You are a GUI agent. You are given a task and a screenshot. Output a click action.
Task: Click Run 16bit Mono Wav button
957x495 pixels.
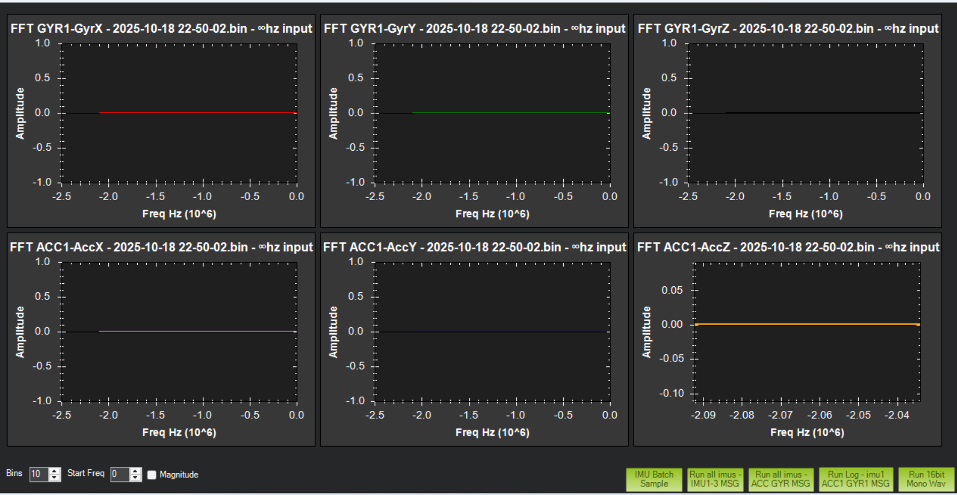tap(926, 479)
